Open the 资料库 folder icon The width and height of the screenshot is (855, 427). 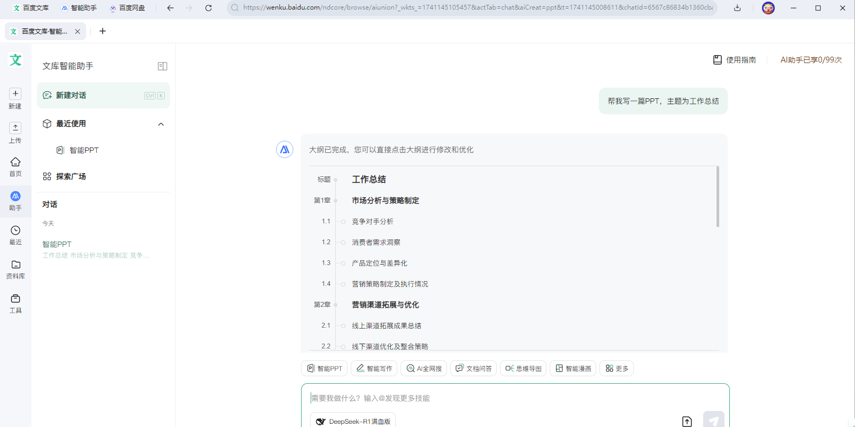click(16, 265)
